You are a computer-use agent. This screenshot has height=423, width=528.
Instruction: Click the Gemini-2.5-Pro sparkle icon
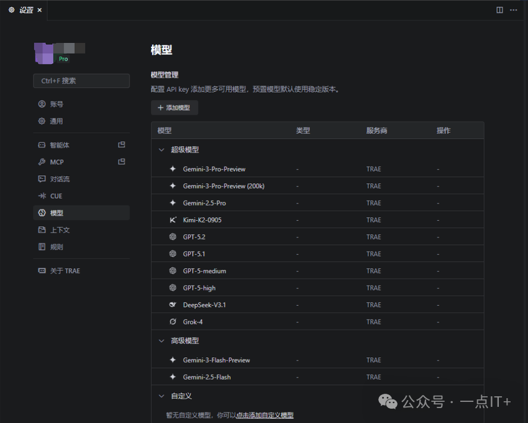click(173, 202)
